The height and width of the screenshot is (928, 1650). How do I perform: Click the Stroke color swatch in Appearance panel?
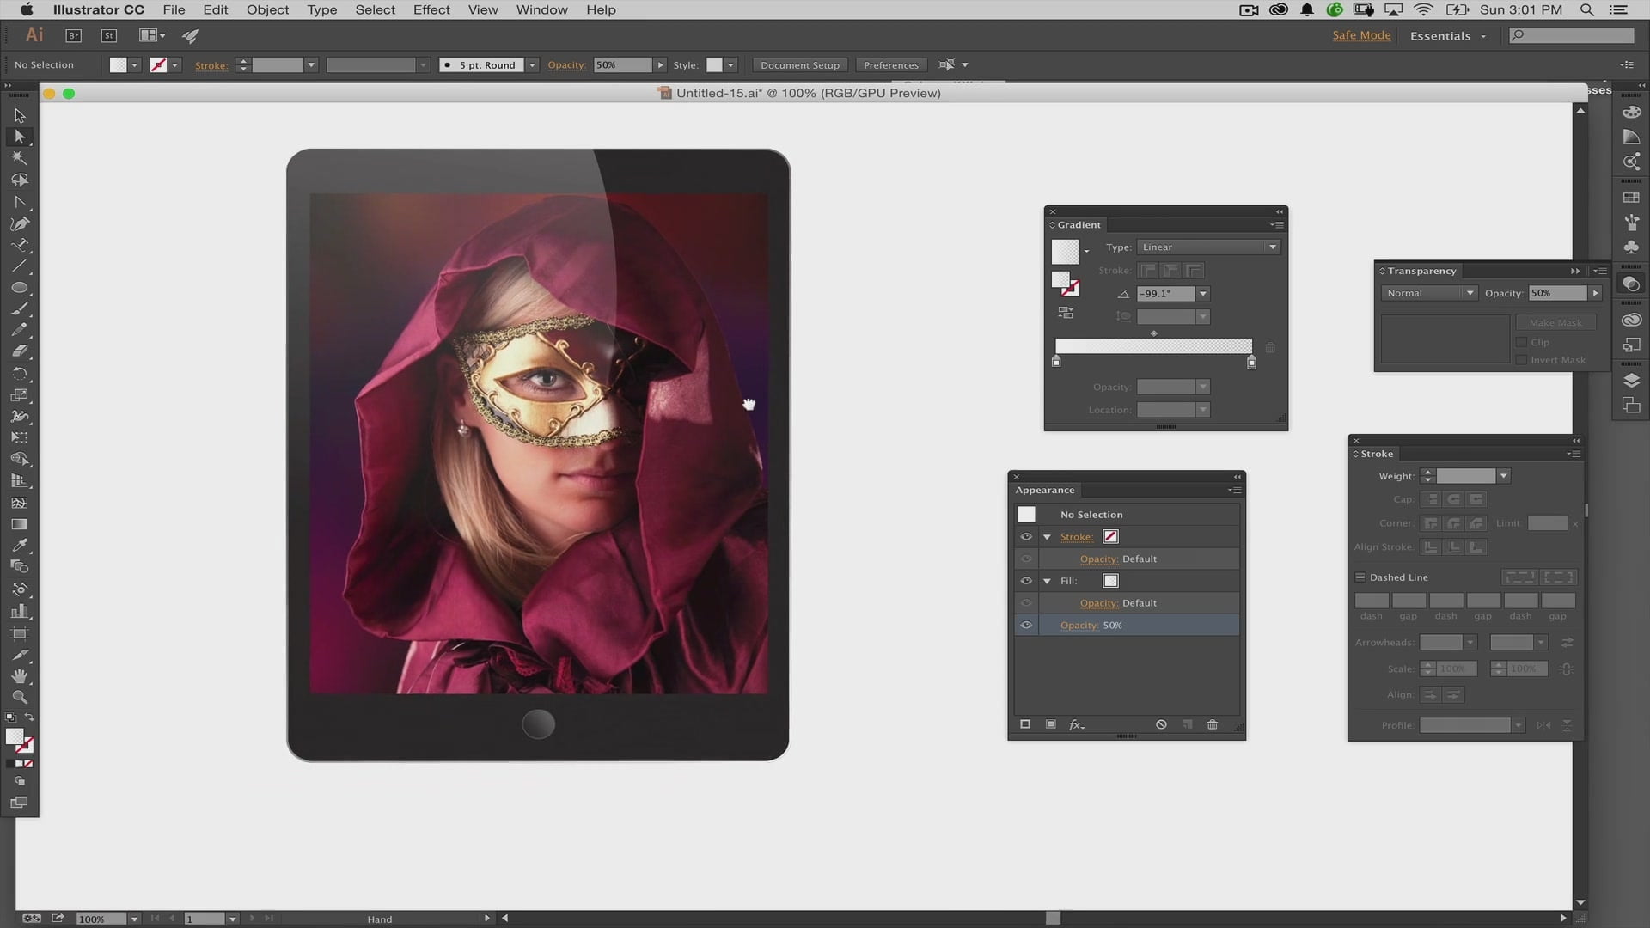tap(1110, 536)
